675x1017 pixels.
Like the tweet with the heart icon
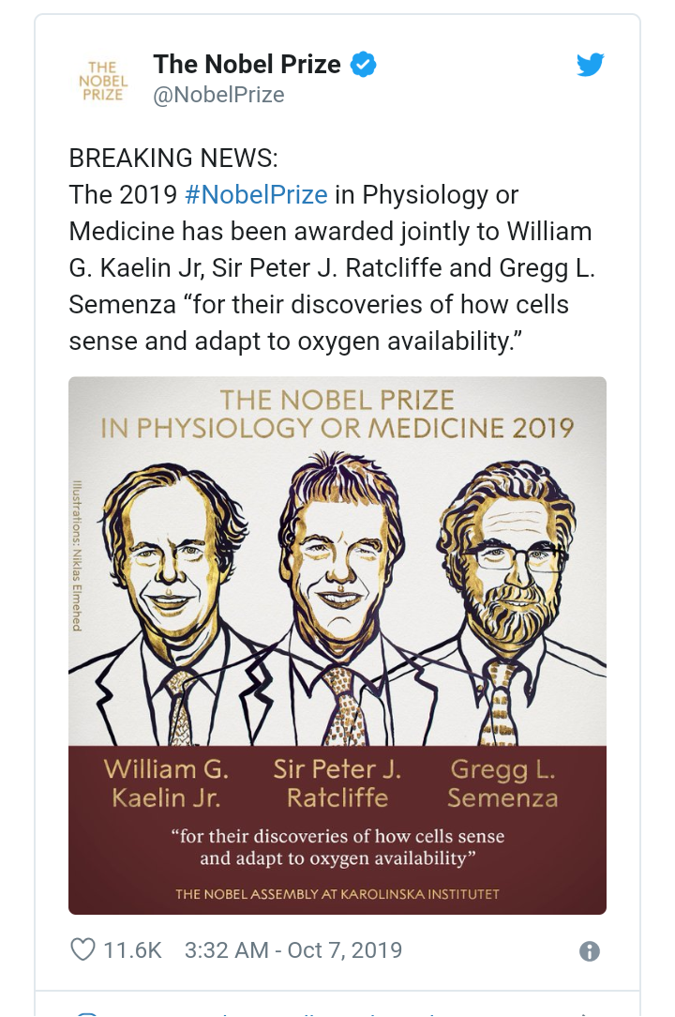coord(83,949)
